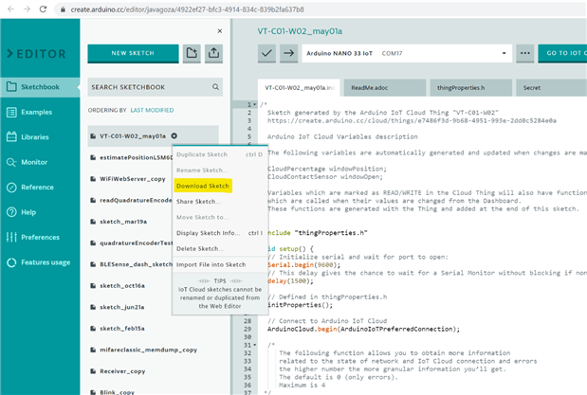Image resolution: width=587 pixels, height=395 pixels.
Task: Click the Upload arrow button
Action: tap(288, 53)
